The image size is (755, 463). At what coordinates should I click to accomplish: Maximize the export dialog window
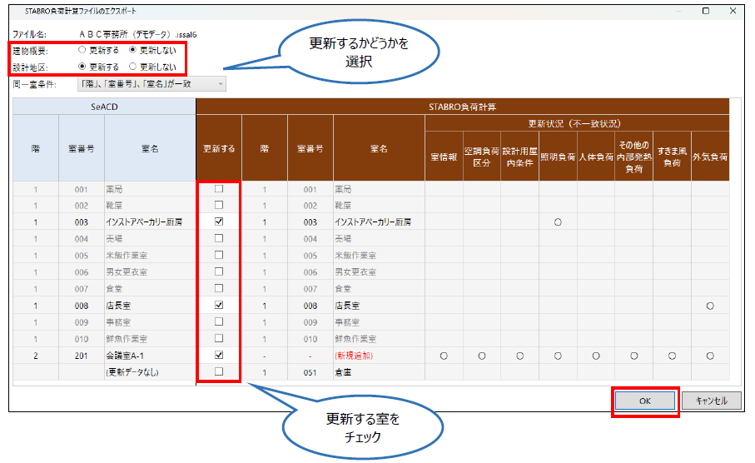(706, 11)
